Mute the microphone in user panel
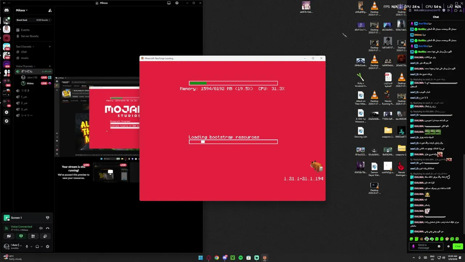This screenshot has width=465, height=262. tap(27, 246)
